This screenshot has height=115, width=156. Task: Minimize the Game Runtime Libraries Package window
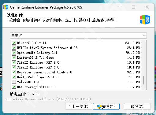120,7
